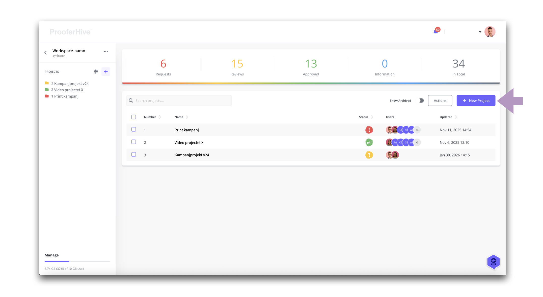This screenshot has width=543, height=297.
Task: Click the green ok status badge
Action: [369, 142]
